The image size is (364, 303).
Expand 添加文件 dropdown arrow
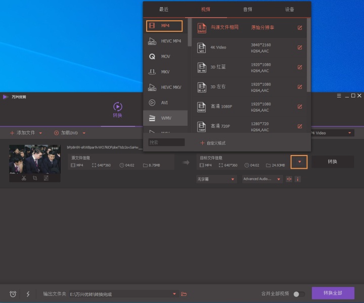[x=40, y=133]
